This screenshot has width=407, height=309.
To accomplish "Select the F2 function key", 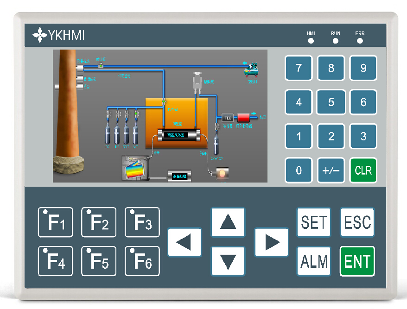I will (99, 222).
